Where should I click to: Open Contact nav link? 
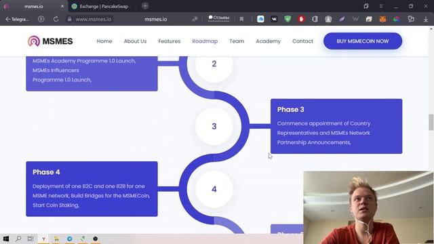pyautogui.click(x=303, y=41)
